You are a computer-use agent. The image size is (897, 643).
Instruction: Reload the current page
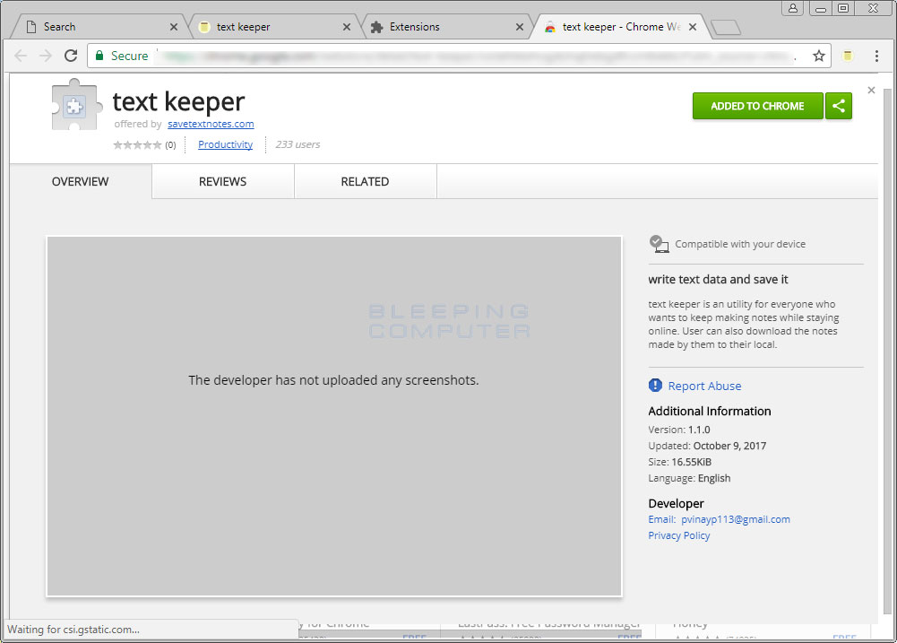(x=71, y=56)
